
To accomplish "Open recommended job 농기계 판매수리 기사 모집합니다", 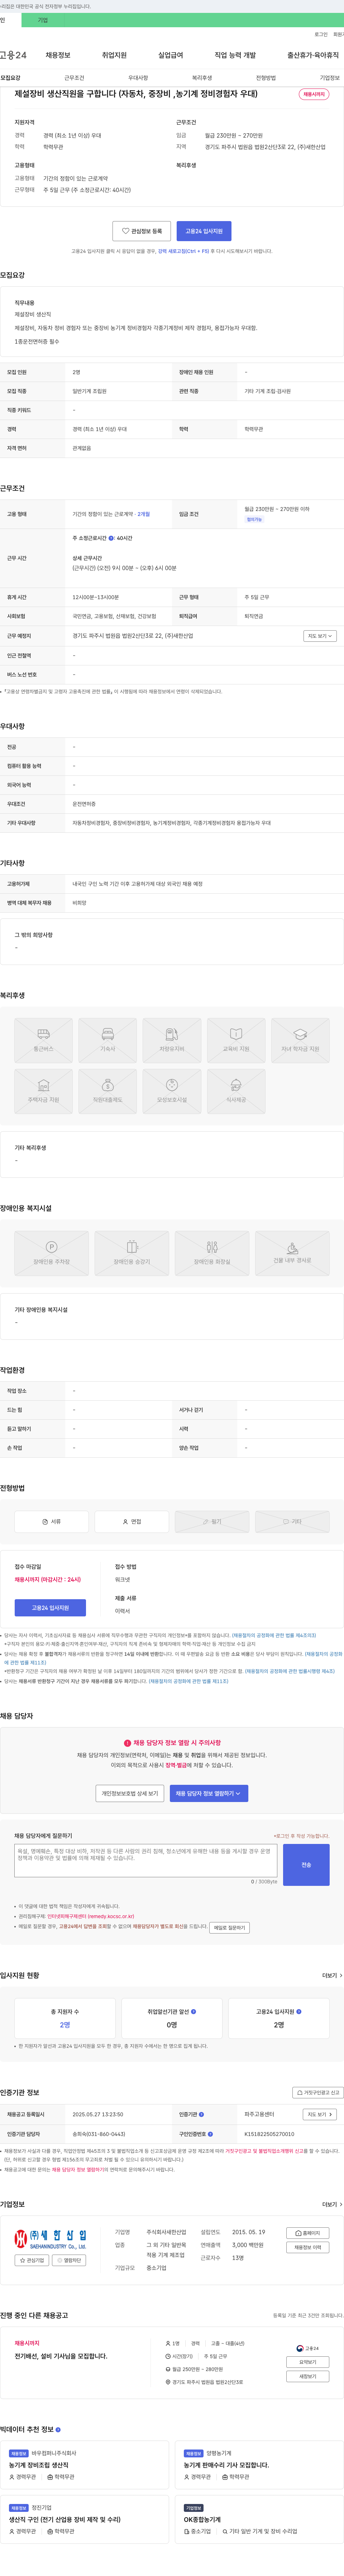I will pyautogui.click(x=226, y=2465).
